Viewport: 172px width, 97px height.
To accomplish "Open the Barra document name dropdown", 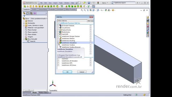I will (x=105, y=3).
